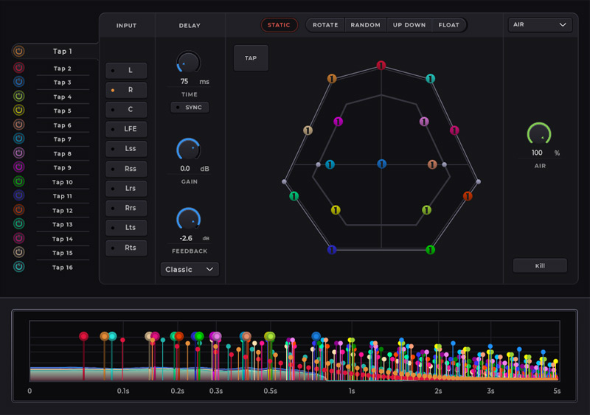590x415 pixels.
Task: Toggle the Tap 7 power icon
Action: click(19, 139)
